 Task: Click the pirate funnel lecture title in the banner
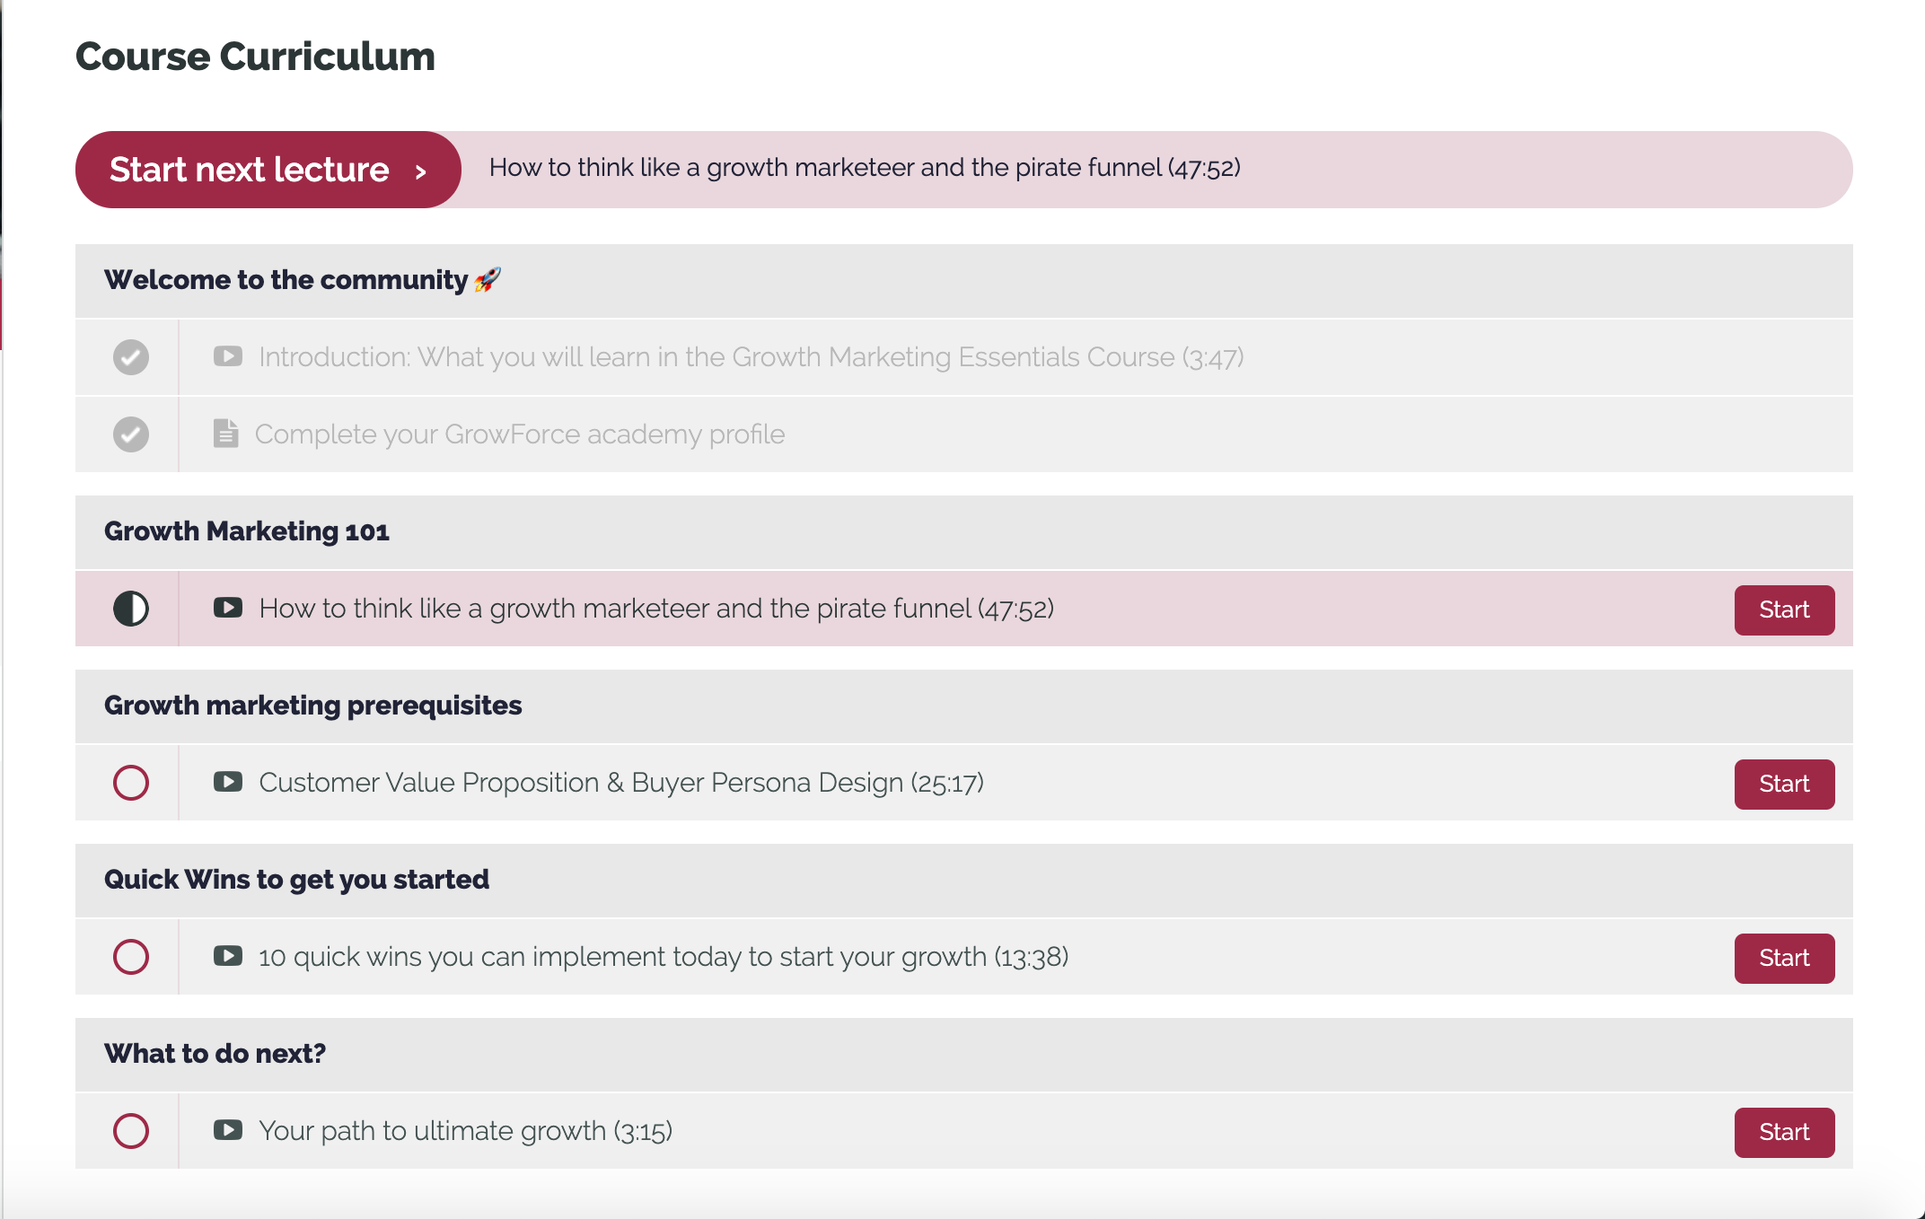click(x=866, y=167)
